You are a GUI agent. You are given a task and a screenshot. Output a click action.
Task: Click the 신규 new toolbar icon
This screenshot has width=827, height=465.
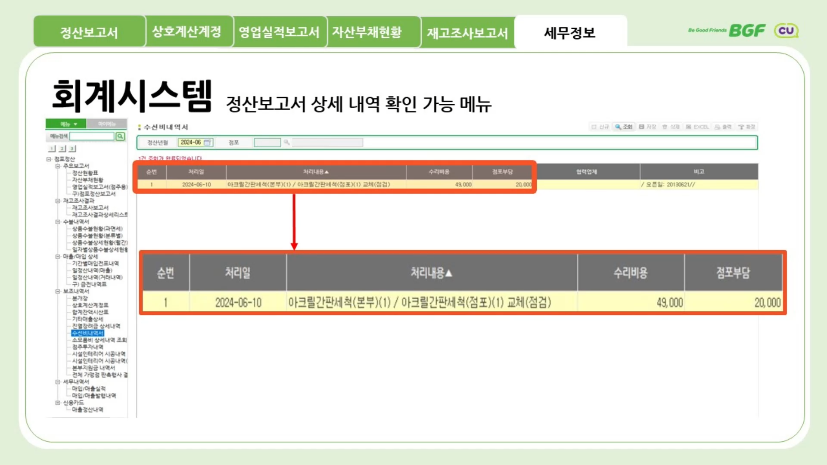click(600, 127)
